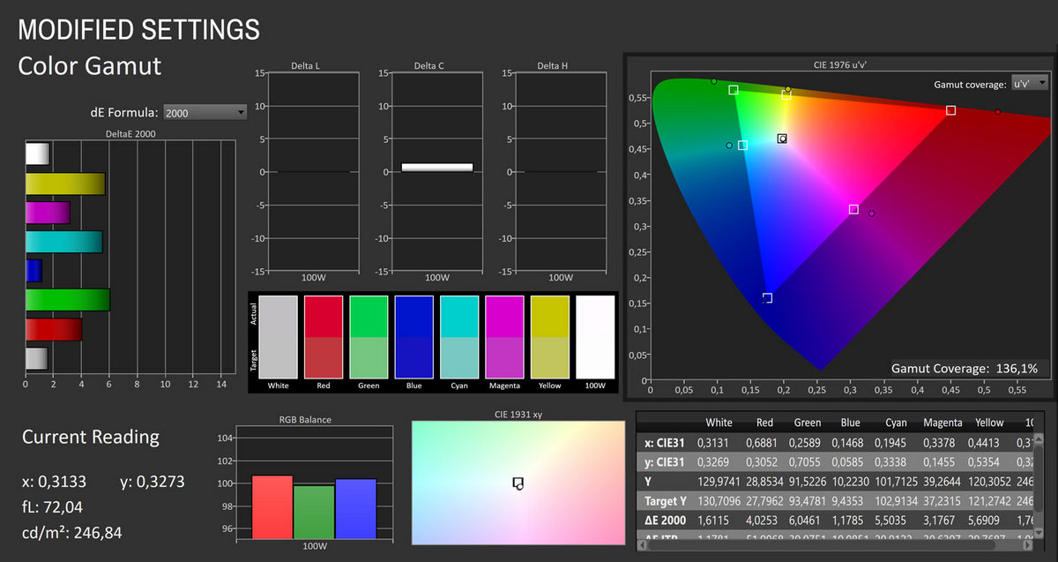1058x562 pixels.
Task: Click the green bar in DeltaE 2000 chart
Action: coord(67,300)
